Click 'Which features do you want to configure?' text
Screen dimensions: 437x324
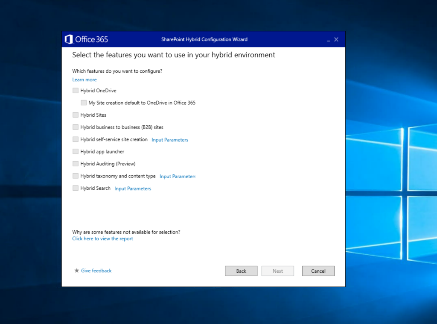[117, 71]
